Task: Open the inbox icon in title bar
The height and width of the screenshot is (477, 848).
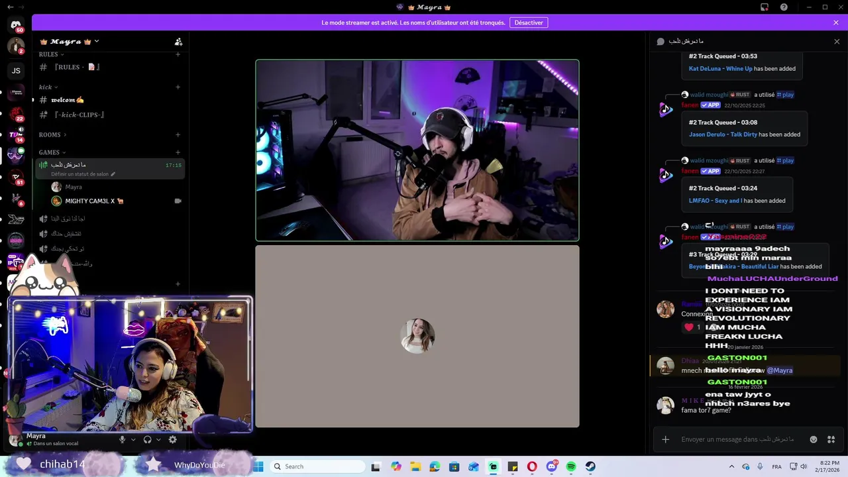Action: (x=765, y=7)
